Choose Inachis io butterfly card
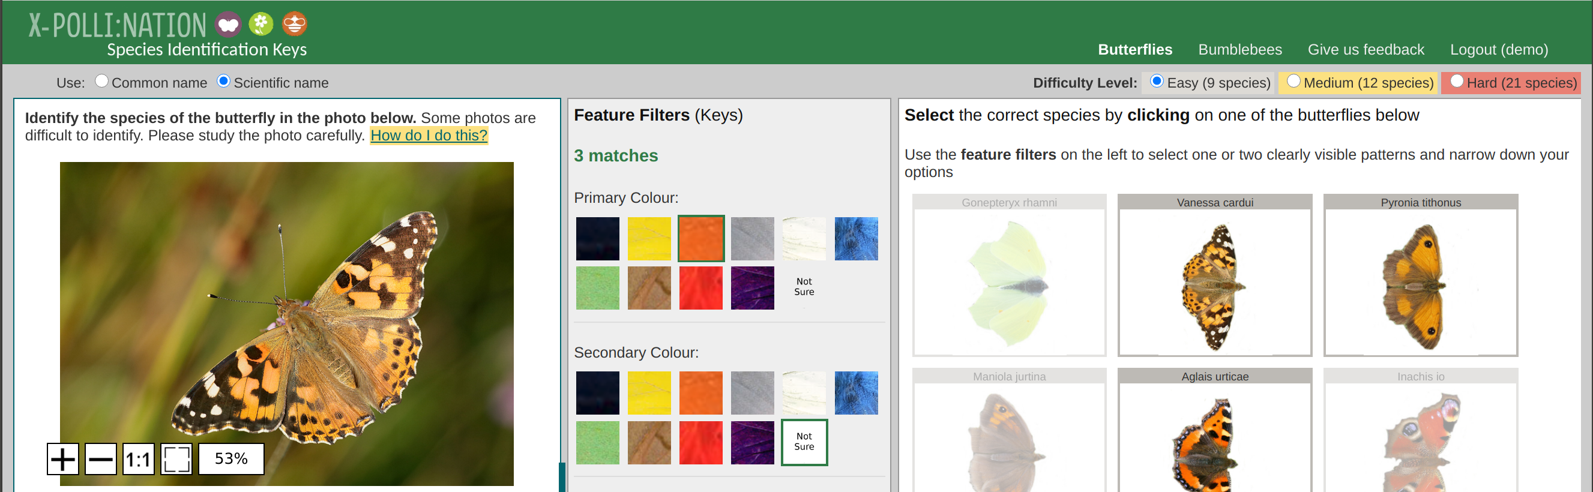Viewport: 1593px width, 492px height. pyautogui.click(x=1421, y=430)
